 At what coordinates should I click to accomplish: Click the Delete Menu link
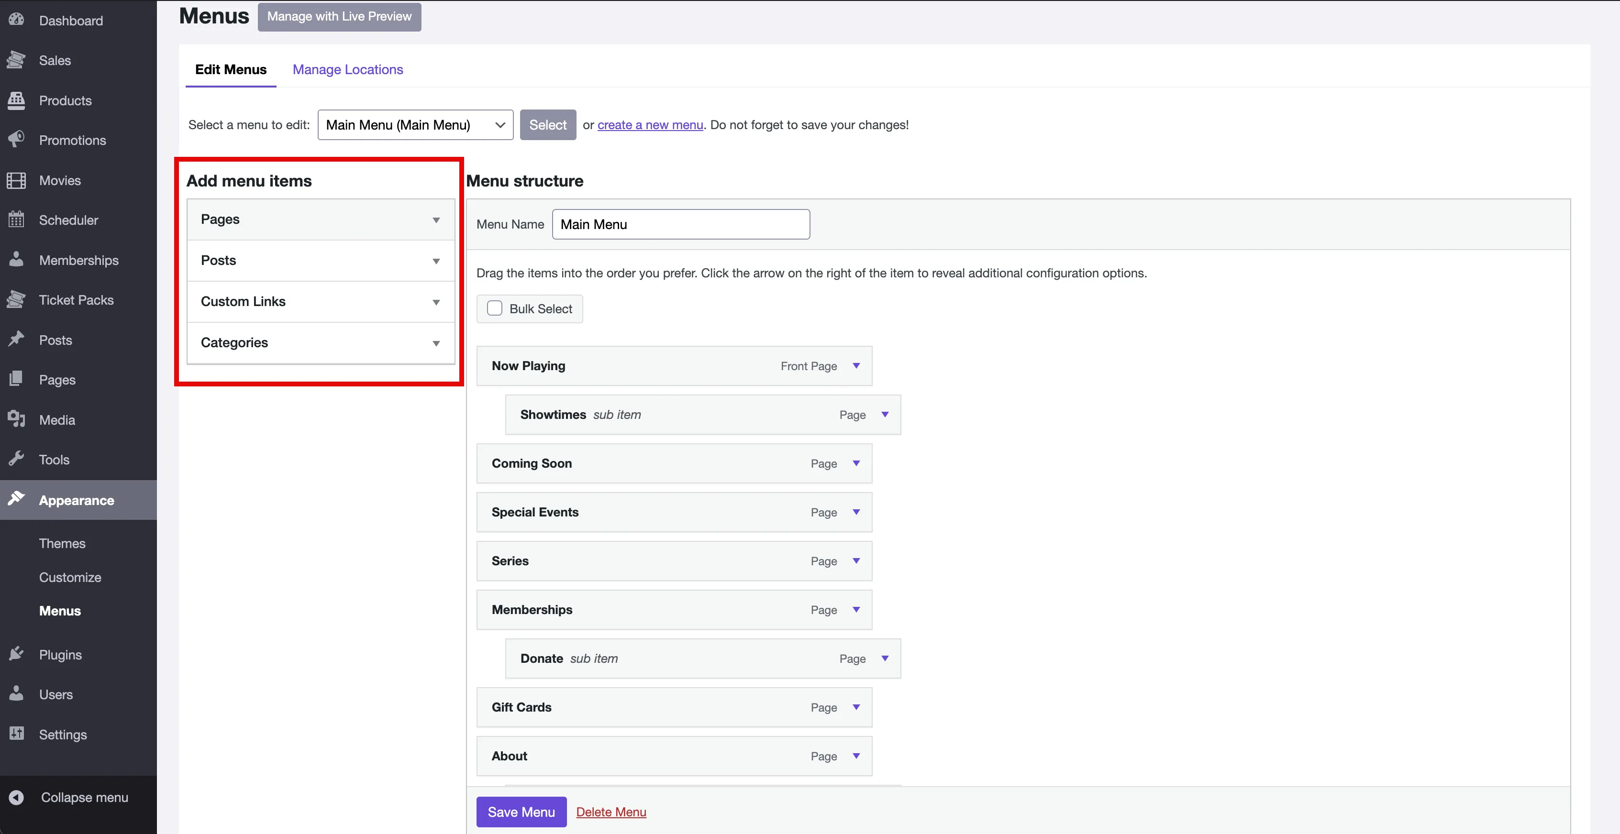tap(611, 812)
